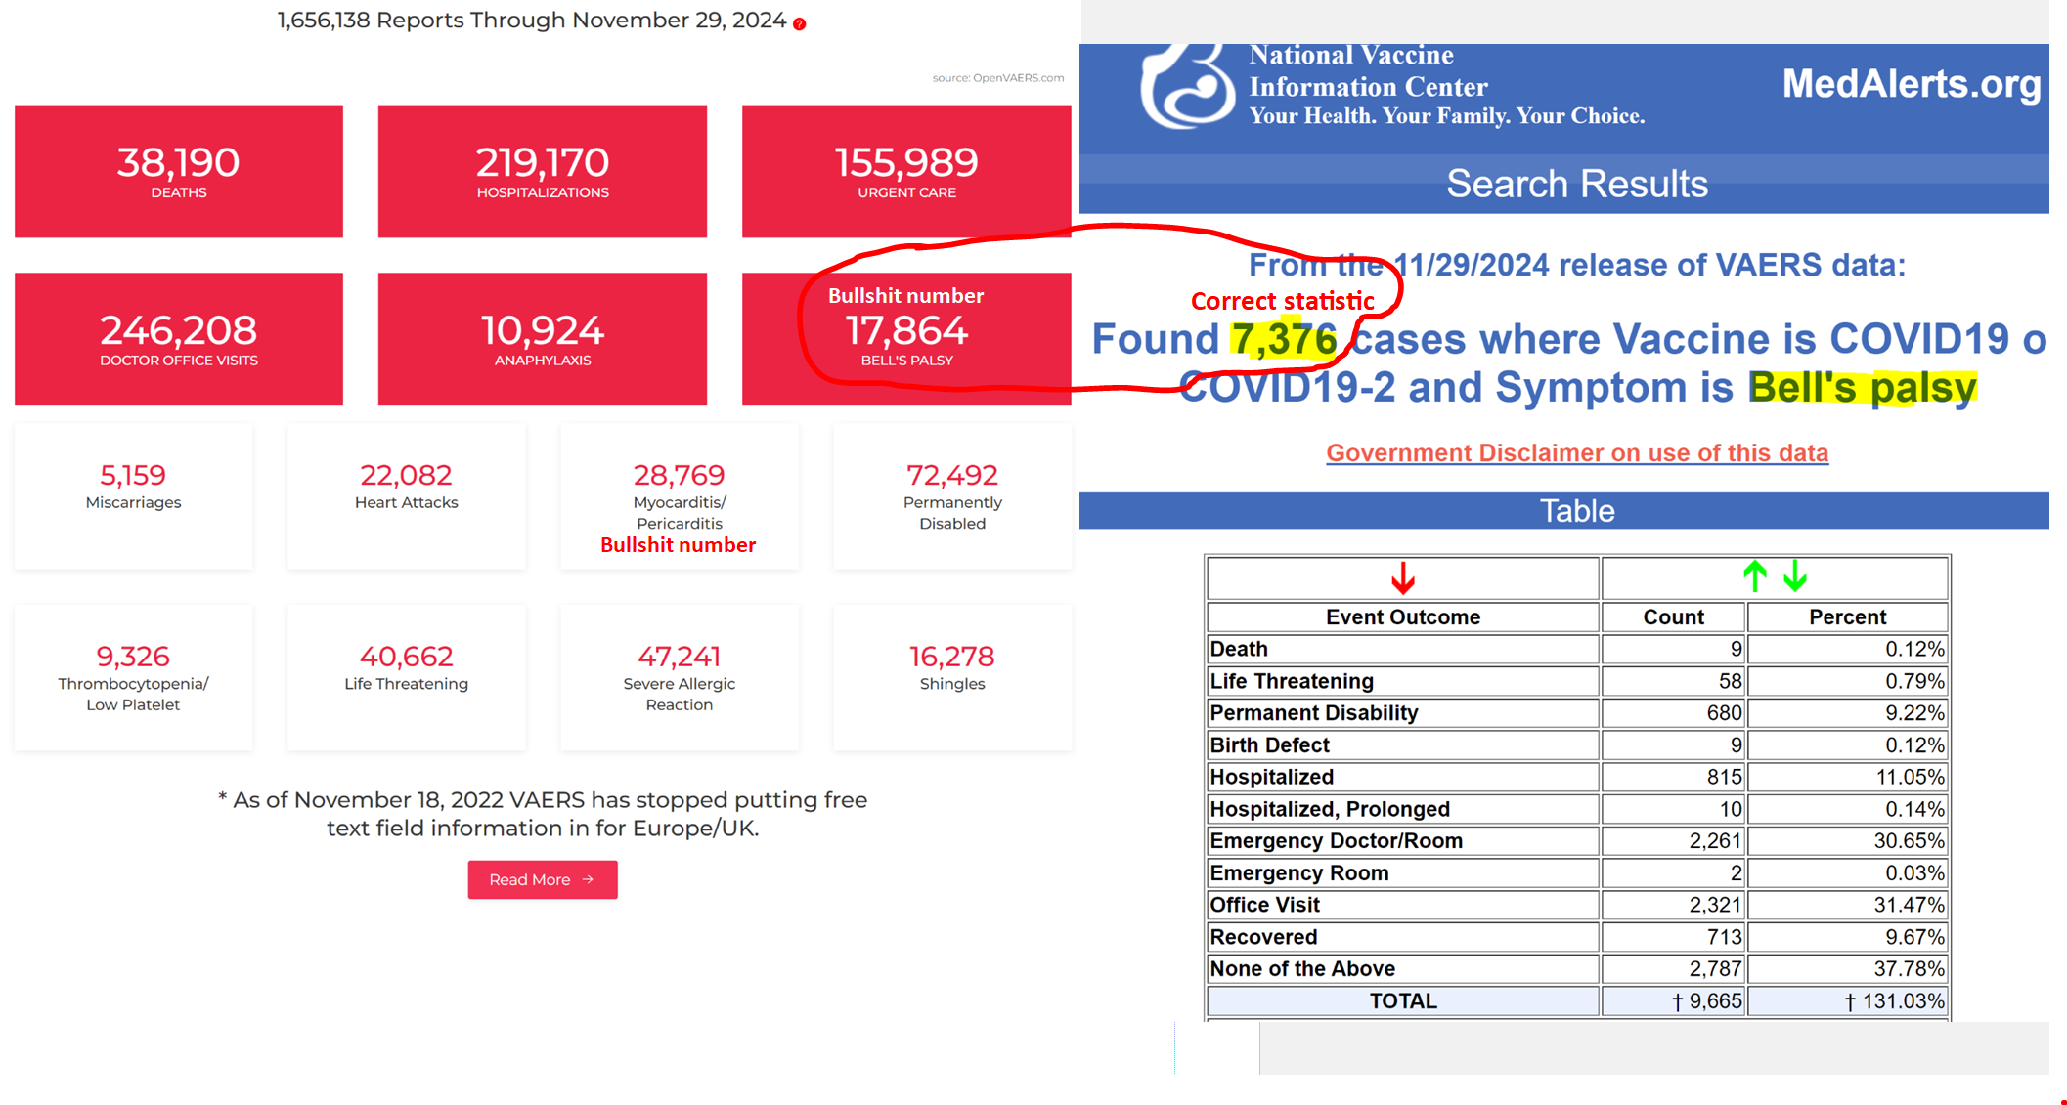
Task: Click the National Vaccine Information Center title
Action: click(1369, 71)
